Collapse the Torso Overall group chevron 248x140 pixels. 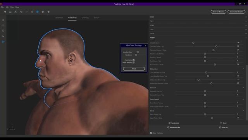pos(243,99)
